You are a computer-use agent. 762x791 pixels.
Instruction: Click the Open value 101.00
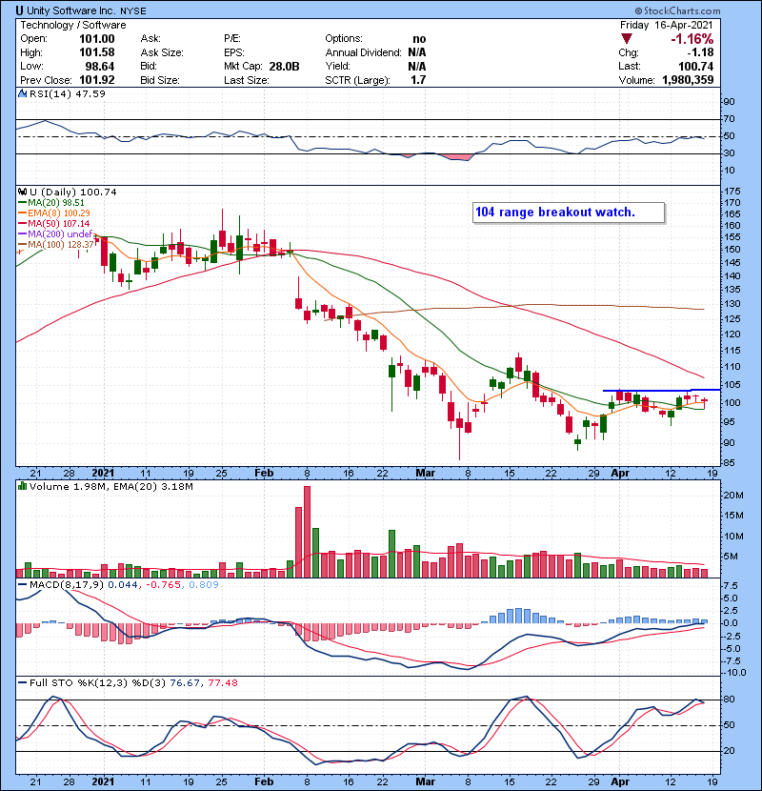[97, 39]
